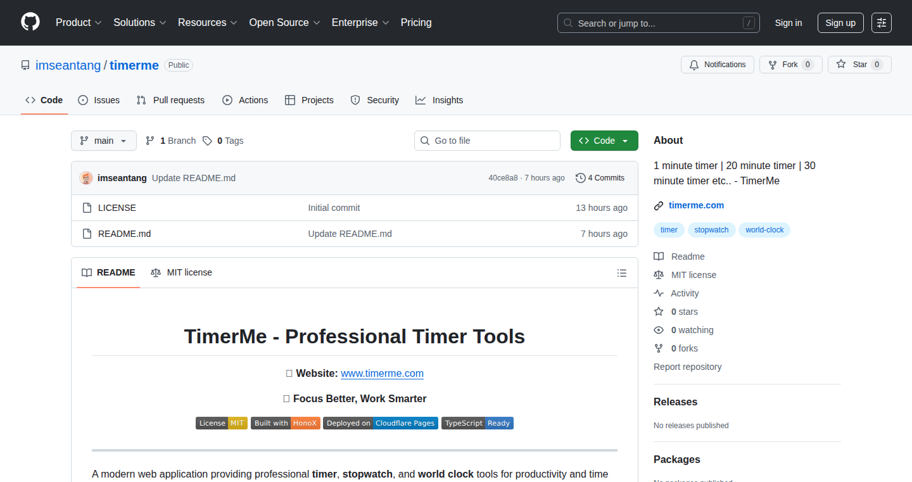Open the Releases heading link
The width and height of the screenshot is (912, 482).
(x=675, y=402)
